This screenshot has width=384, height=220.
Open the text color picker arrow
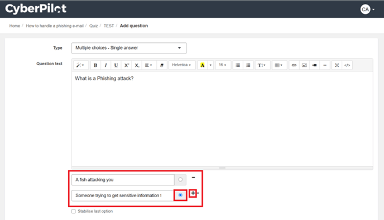click(210, 65)
